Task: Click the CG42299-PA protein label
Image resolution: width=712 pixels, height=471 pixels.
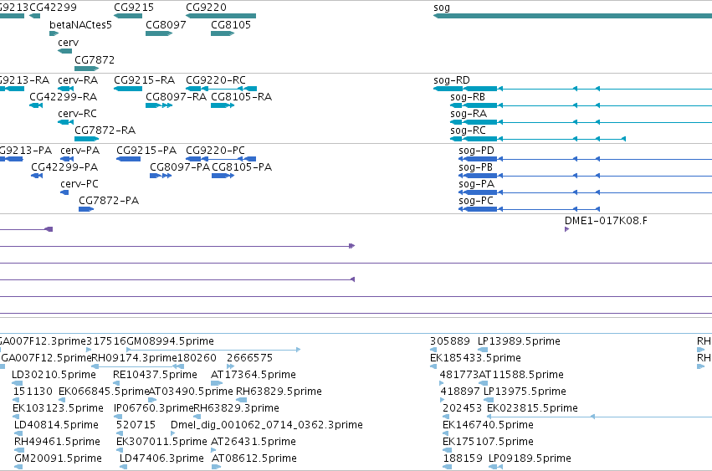Action: pos(65,167)
